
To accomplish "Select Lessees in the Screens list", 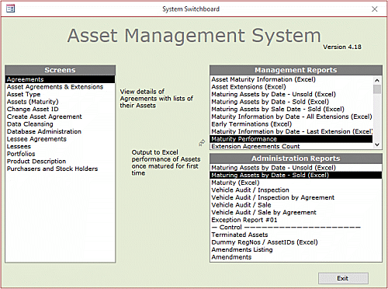I will pyautogui.click(x=60, y=147).
